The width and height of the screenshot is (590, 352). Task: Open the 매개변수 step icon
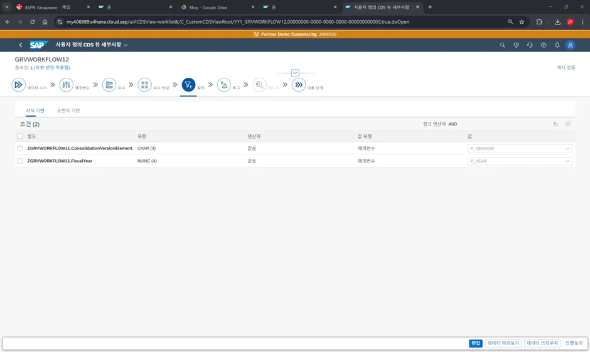pyautogui.click(x=66, y=85)
